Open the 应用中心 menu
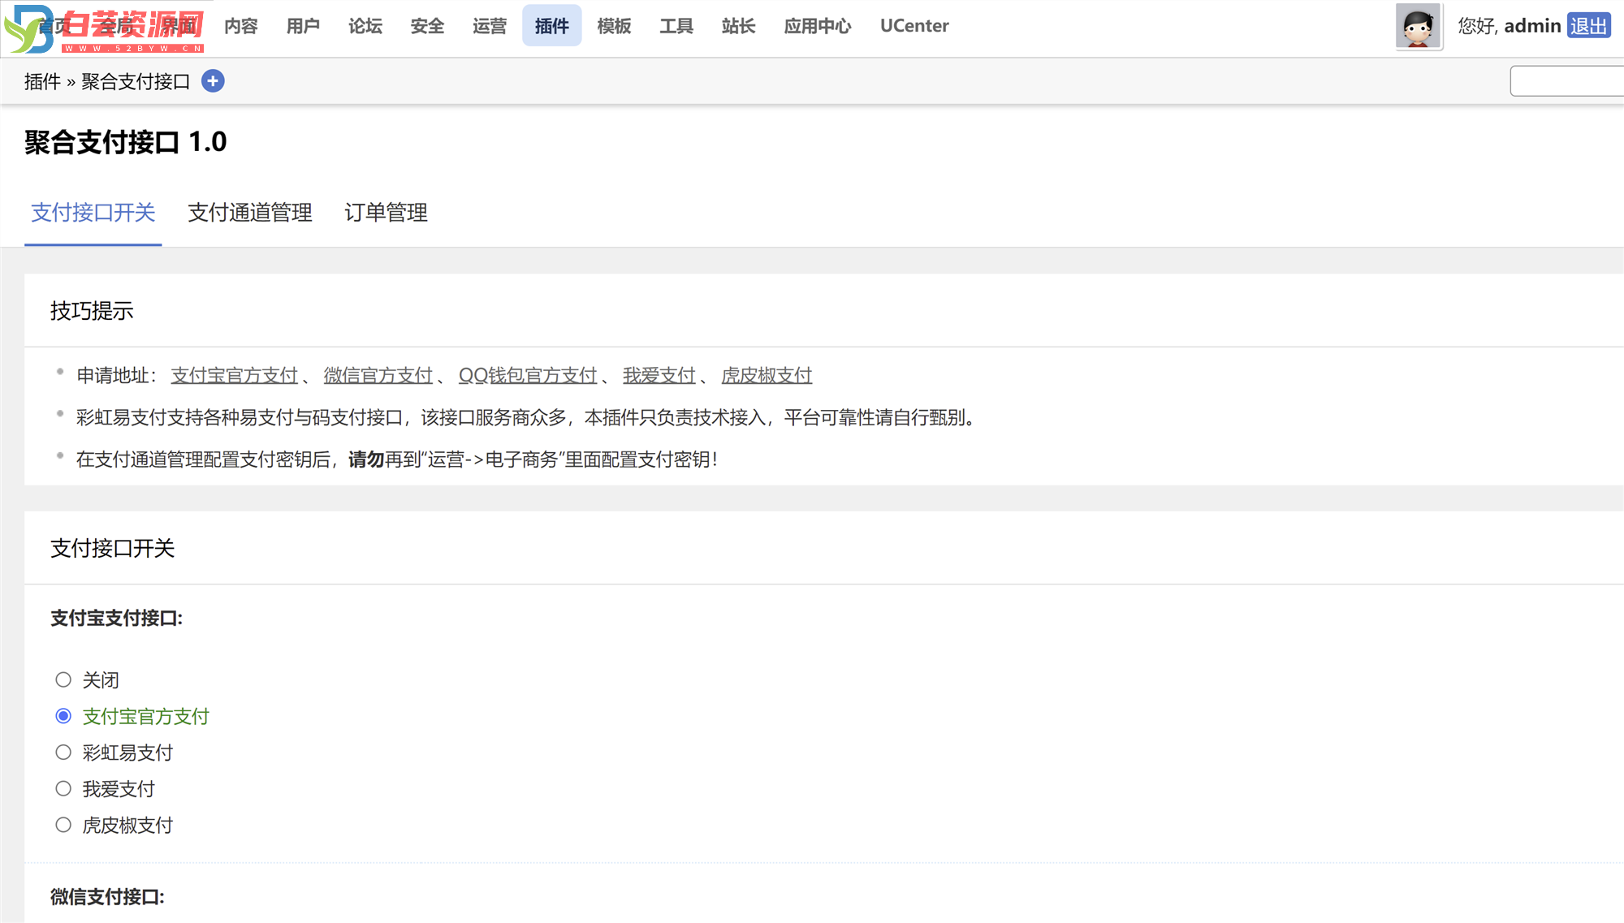 click(x=818, y=26)
